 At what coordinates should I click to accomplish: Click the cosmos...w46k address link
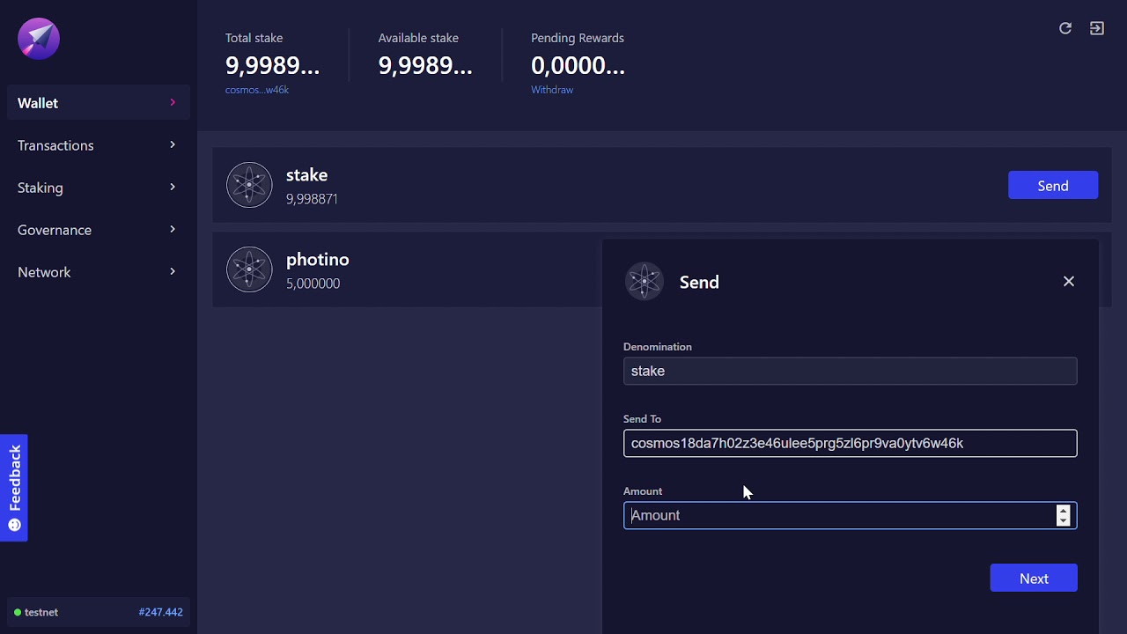point(257,90)
